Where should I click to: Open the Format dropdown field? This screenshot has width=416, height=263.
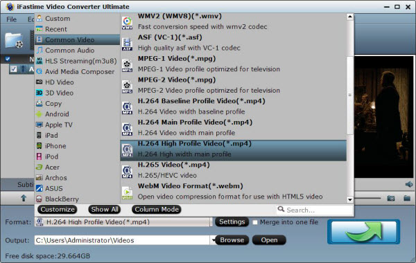point(122,222)
